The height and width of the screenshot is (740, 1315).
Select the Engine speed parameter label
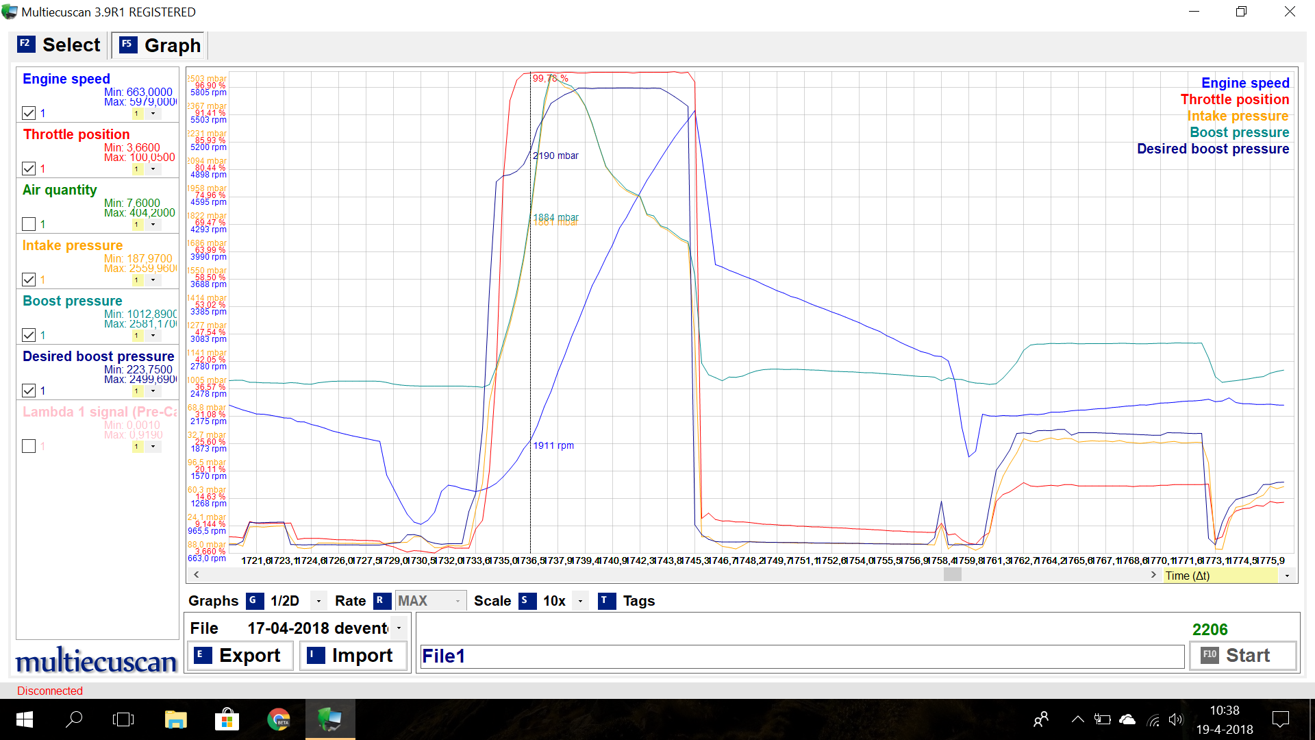[x=66, y=79]
